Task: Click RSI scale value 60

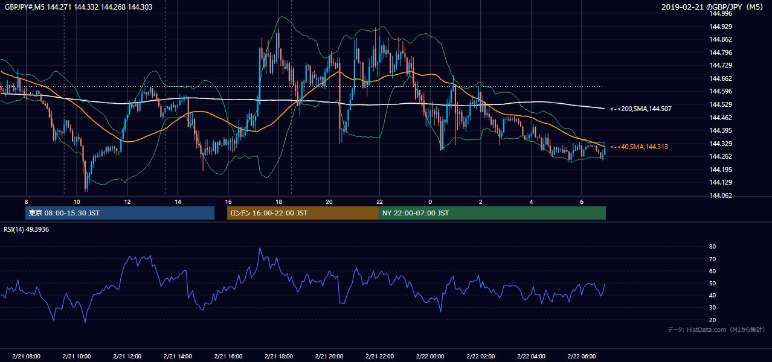Action: (713, 271)
